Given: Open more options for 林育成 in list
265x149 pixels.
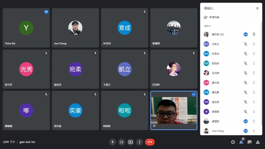Looking at the screenshot, I should tap(254, 54).
